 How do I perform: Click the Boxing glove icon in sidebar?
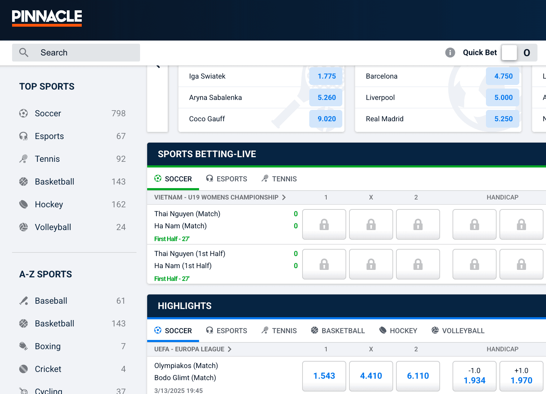point(23,346)
